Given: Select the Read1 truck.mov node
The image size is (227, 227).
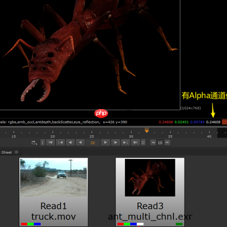Looking at the screenshot, I should [x=54, y=192].
